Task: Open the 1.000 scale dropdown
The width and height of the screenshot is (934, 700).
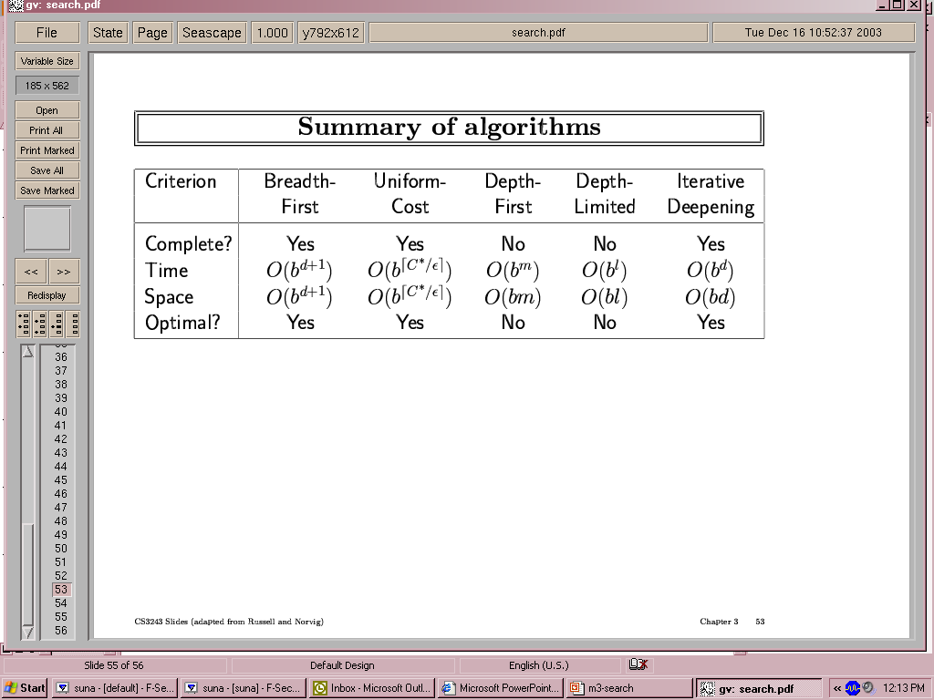Action: coord(272,33)
